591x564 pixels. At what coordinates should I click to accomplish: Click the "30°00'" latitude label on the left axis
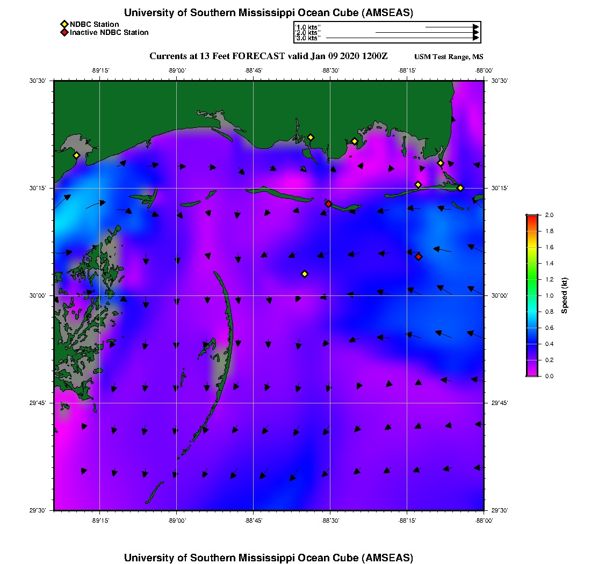pyautogui.click(x=38, y=295)
